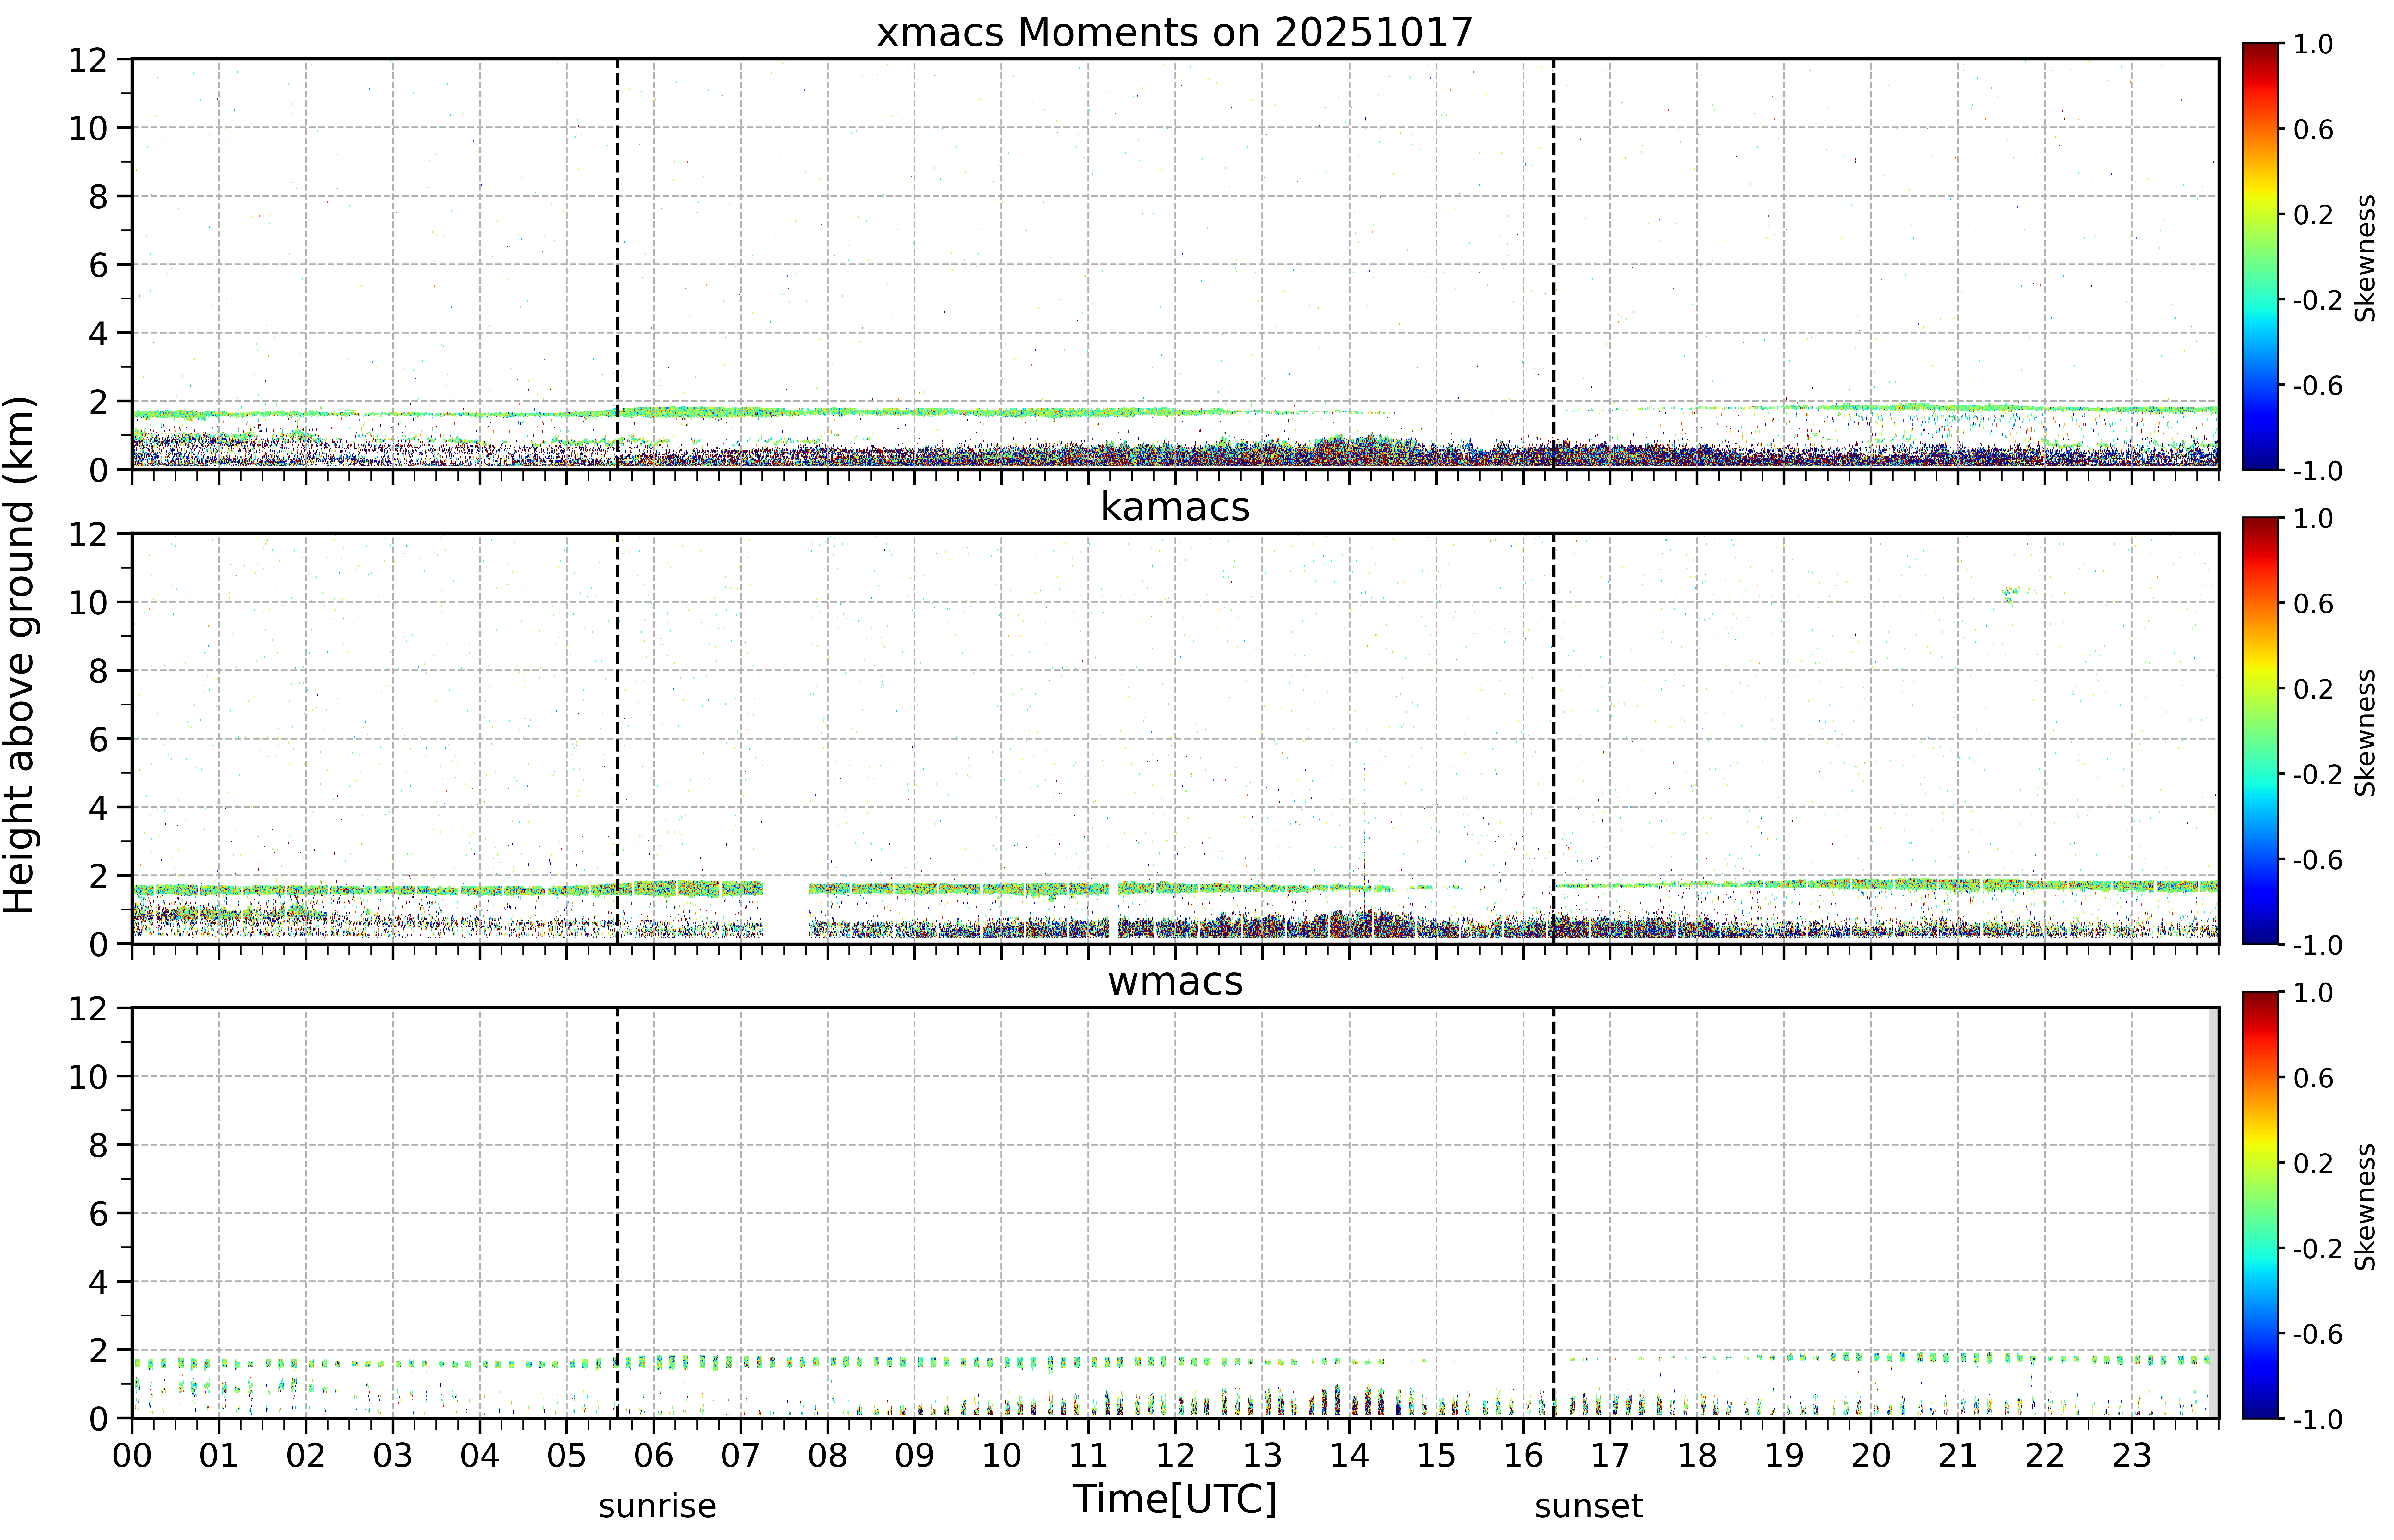2394x1540 pixels.
Task: Click the sunrise dashed line in xmacs panel
Action: (617, 264)
